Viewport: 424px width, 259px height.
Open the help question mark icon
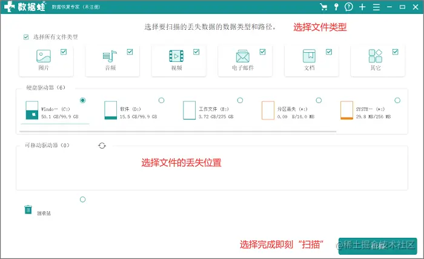[349, 7]
